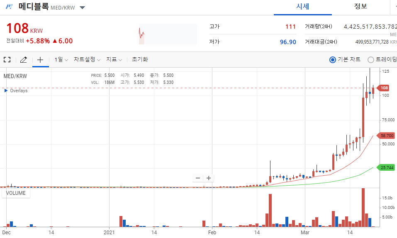Click the mini price sparkline thumbnail
397x238 pixels.
(x=168, y=34)
